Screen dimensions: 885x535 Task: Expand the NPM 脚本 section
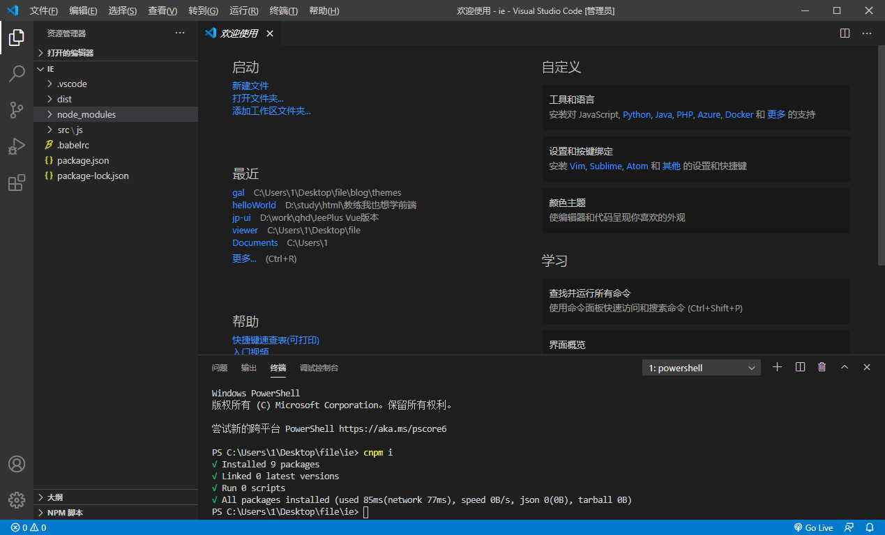65,513
